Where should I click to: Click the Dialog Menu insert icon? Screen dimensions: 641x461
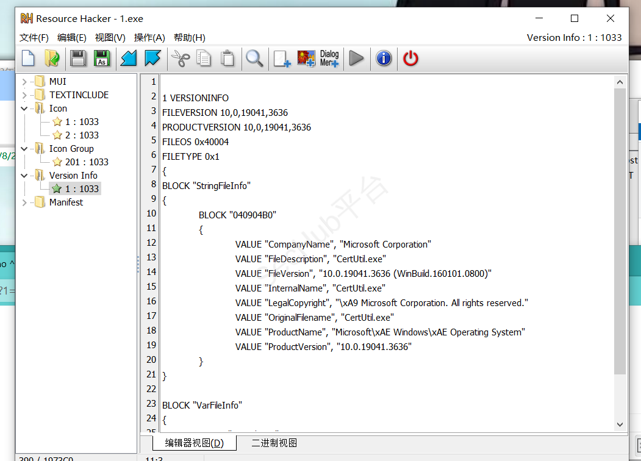(329, 59)
